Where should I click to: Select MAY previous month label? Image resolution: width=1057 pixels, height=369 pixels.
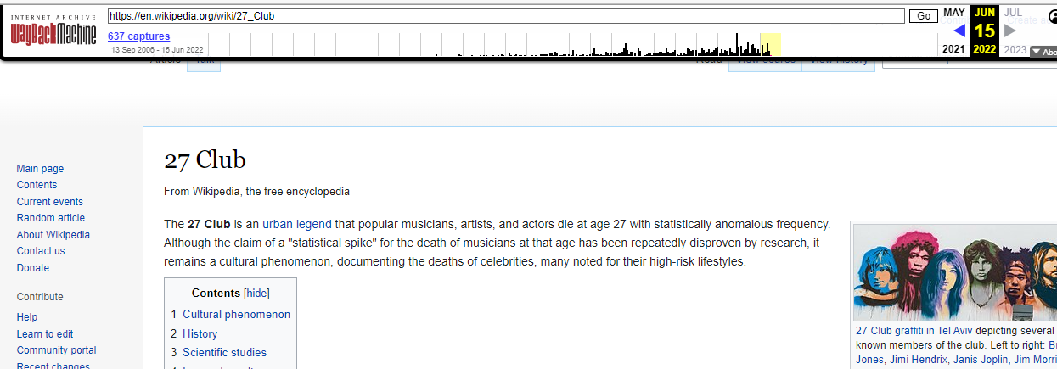[x=954, y=13]
